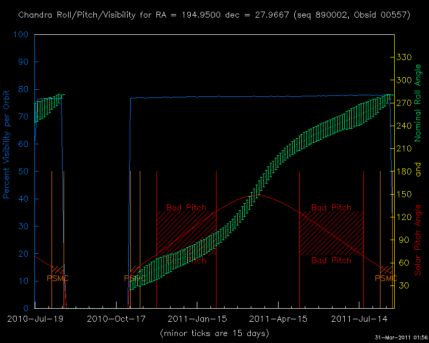429x343 pixels.
Task: Click the 100 tick on left axis
Action: (x=21, y=35)
